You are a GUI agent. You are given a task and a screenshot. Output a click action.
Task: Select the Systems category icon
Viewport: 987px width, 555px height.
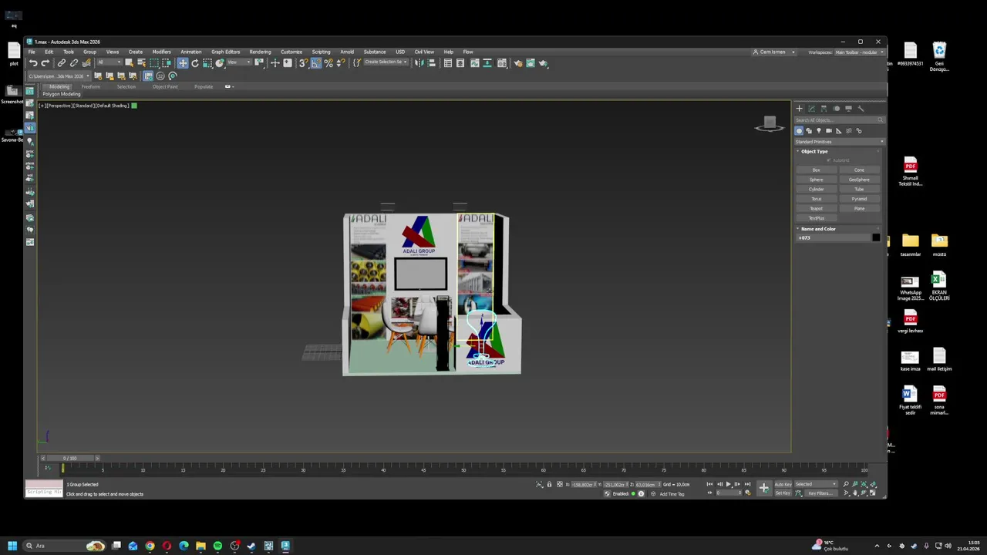click(x=859, y=131)
